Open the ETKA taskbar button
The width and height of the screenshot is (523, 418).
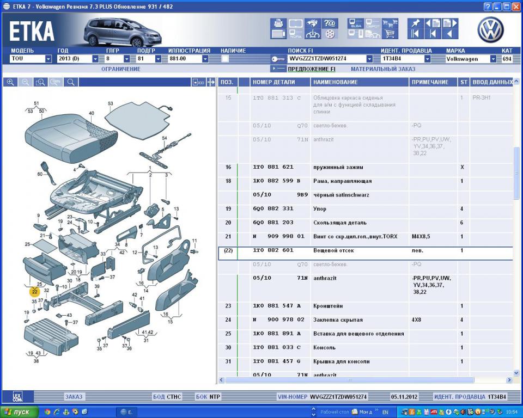[126, 412]
